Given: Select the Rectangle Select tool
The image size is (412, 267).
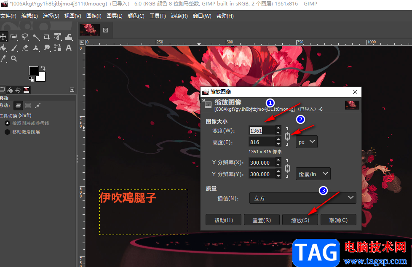Looking at the screenshot, I should pos(14,37).
